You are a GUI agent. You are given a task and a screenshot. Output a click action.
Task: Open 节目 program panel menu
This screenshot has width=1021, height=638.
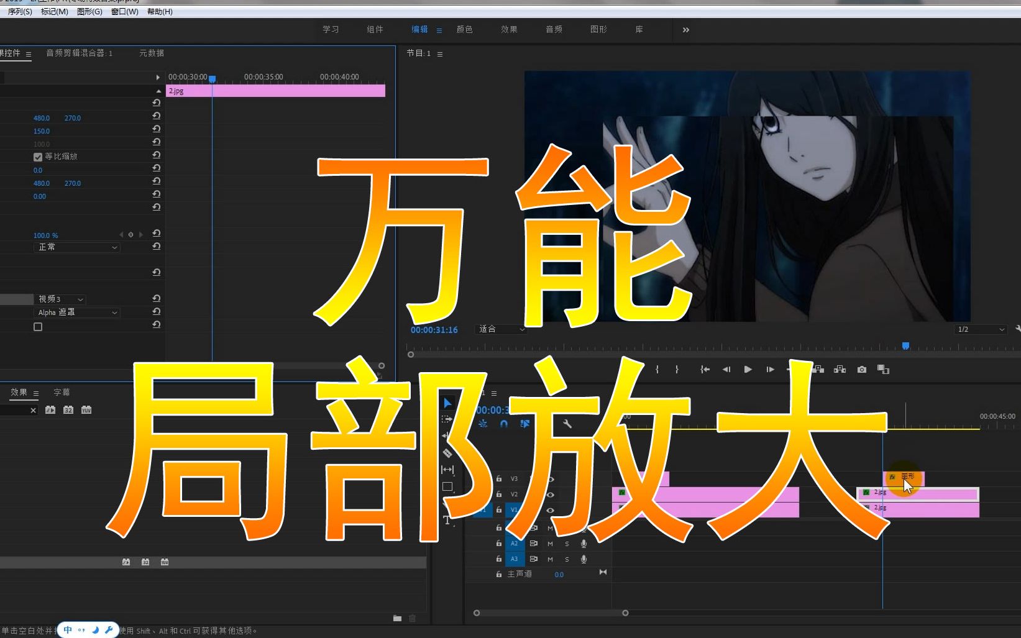coord(440,54)
